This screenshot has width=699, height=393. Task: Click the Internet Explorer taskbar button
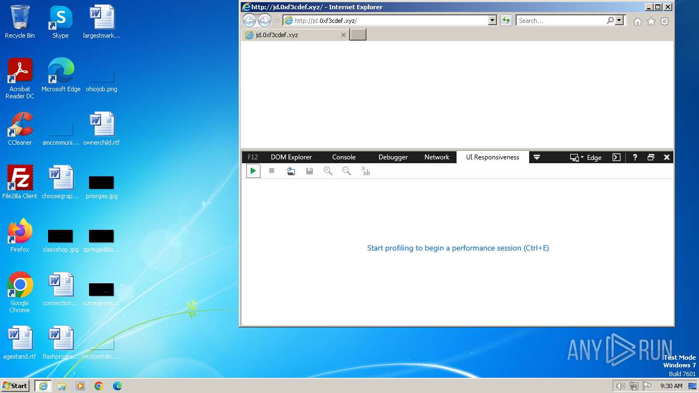pyautogui.click(x=43, y=385)
